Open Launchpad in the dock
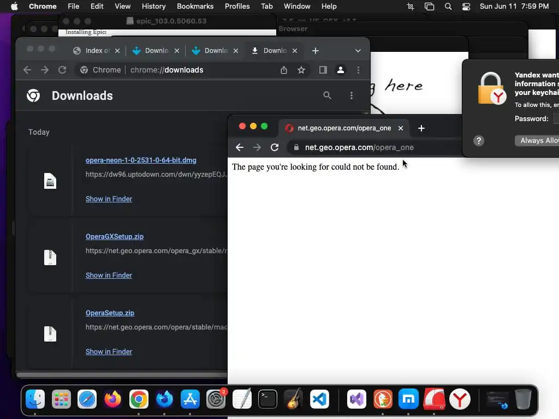This screenshot has width=559, height=419. tap(61, 399)
